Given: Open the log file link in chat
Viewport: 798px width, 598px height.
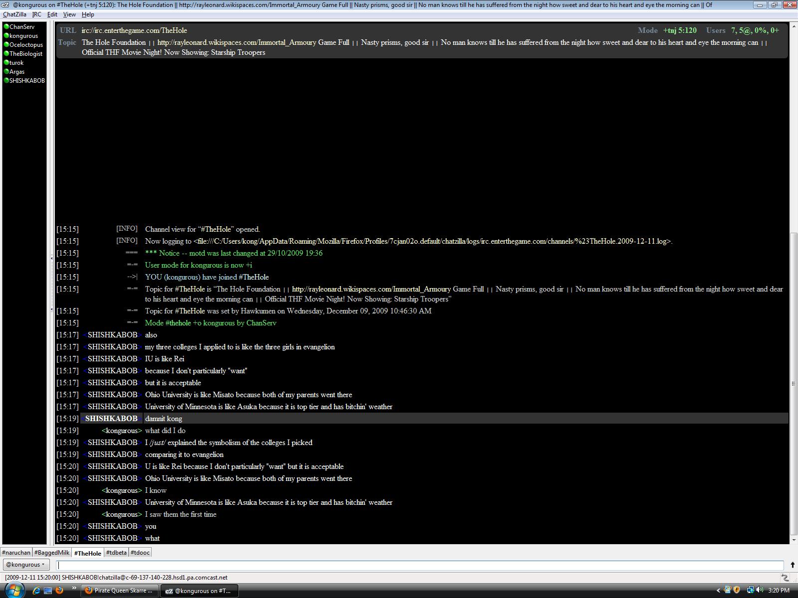Looking at the screenshot, I should 432,241.
